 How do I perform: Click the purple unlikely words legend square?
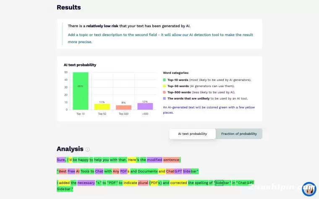pos(165,98)
